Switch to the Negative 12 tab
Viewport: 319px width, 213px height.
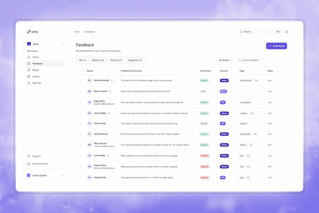point(135,60)
